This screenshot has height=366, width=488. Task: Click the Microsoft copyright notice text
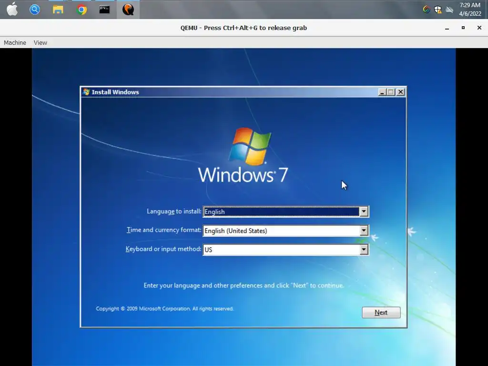tap(164, 309)
